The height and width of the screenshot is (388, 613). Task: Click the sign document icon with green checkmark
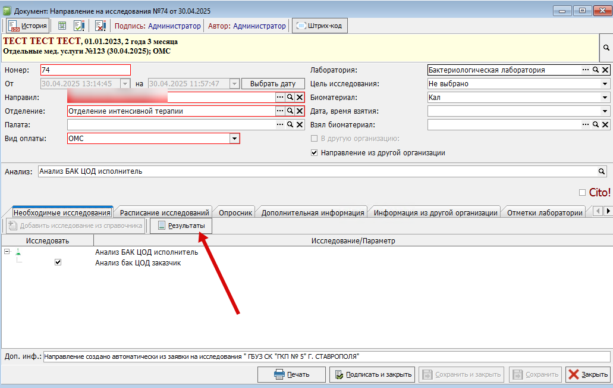pyautogui.click(x=79, y=26)
